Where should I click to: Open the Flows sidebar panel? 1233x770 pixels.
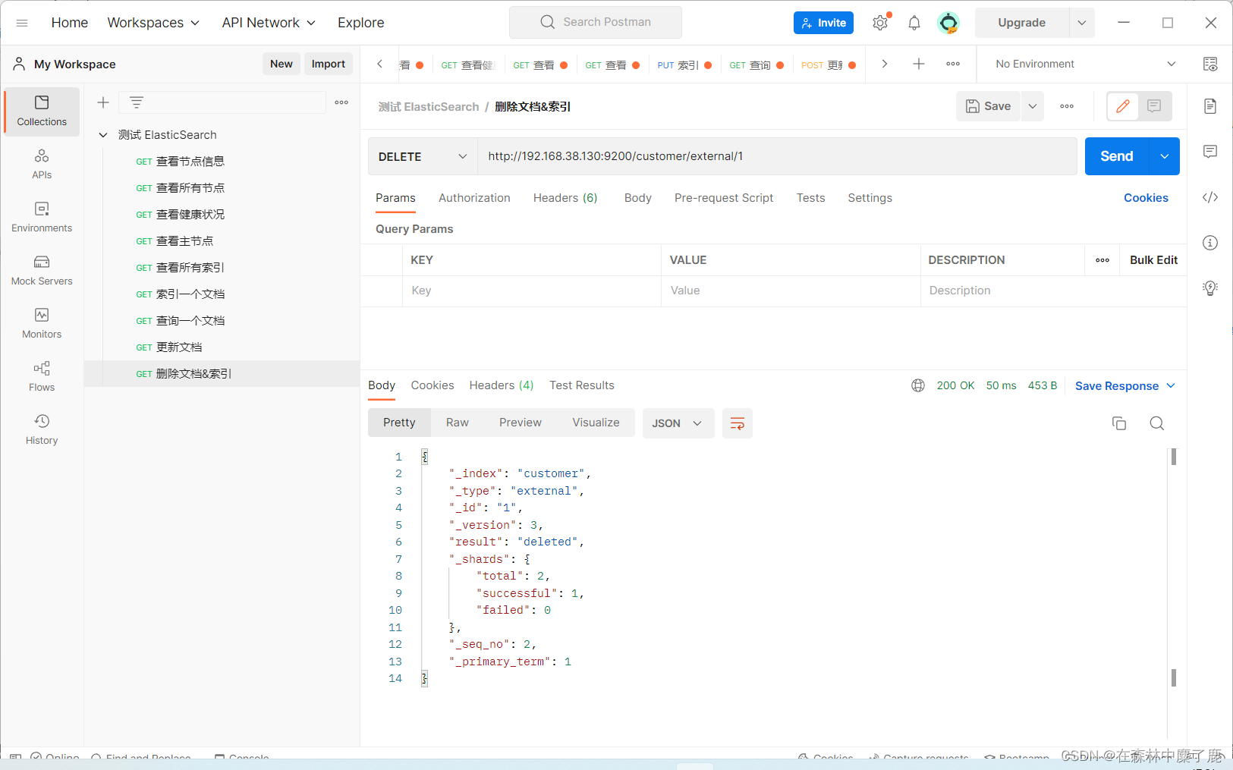pos(42,376)
